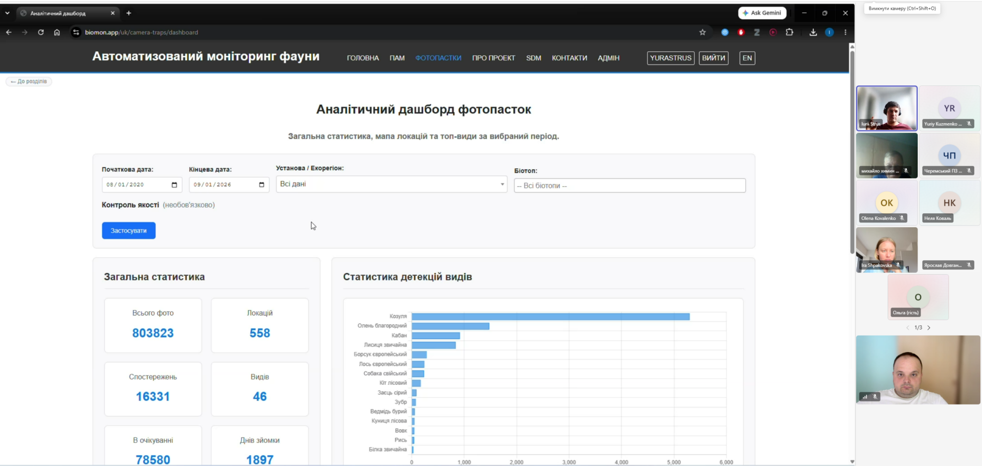Screen dimensions: 982x466
Task: Open the Біотоп selection field
Action: [630, 186]
